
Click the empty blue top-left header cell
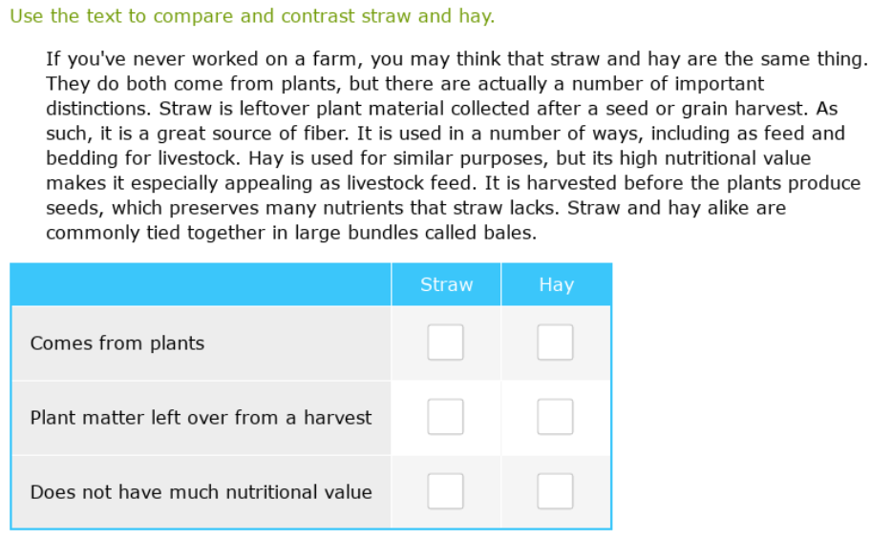tap(201, 284)
